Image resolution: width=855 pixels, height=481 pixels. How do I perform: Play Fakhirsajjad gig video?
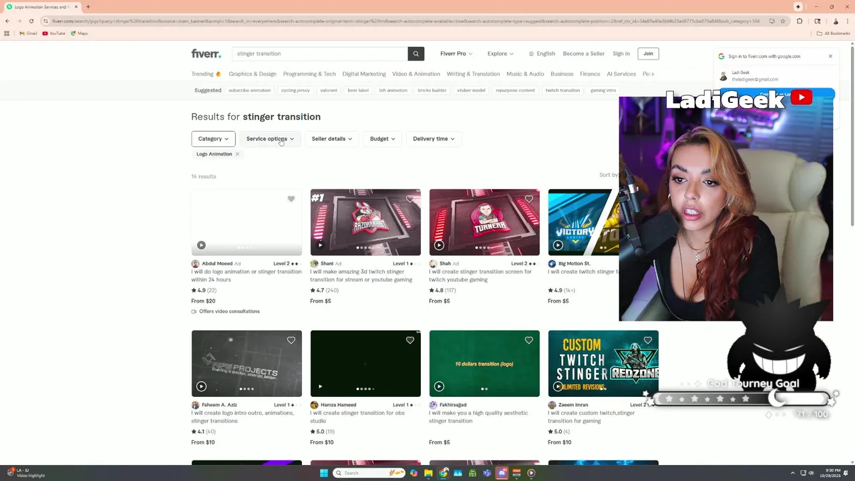tap(439, 386)
